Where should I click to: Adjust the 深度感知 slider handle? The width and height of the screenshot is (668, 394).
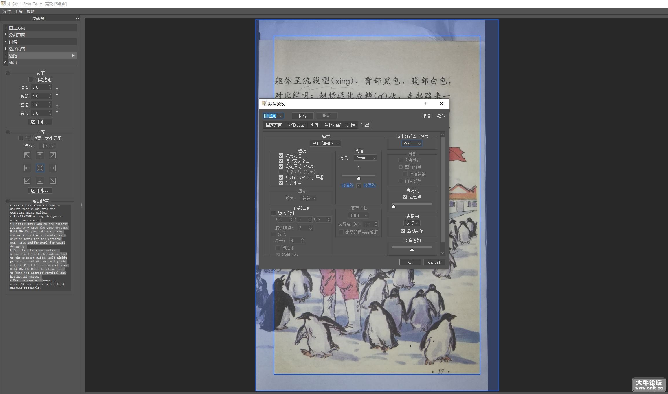point(412,249)
